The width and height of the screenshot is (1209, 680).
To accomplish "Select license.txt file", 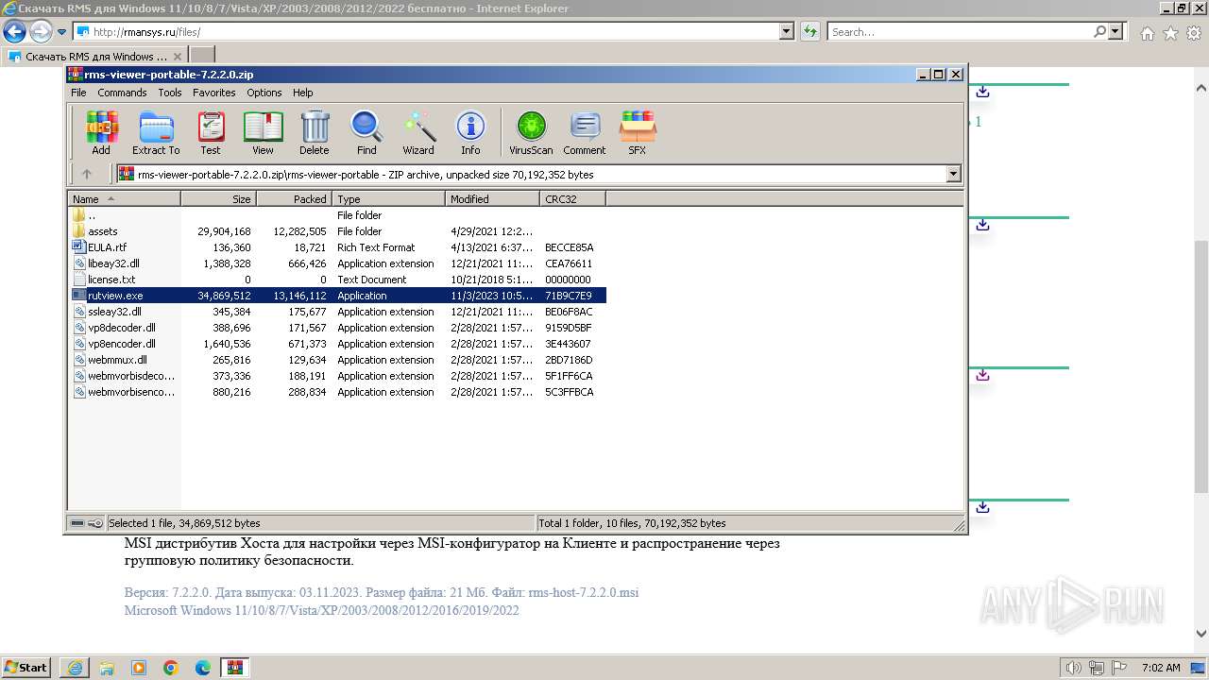I will click(111, 280).
